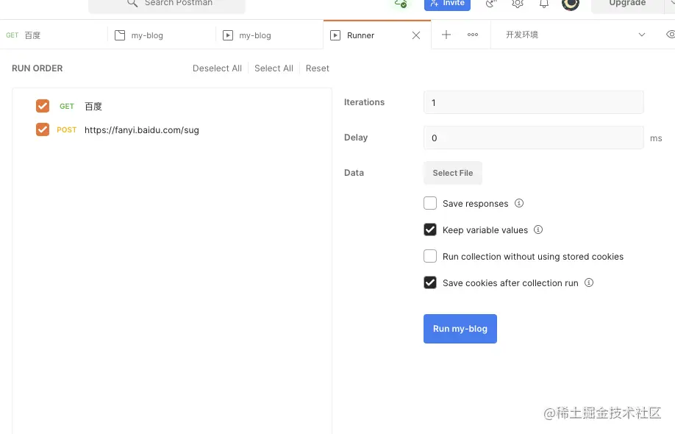Click the search magnifier icon

click(132, 4)
